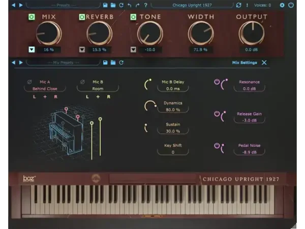Viewport: 305px width, 229px height.
Task: Open settings with the gear icon
Action: point(282,5)
